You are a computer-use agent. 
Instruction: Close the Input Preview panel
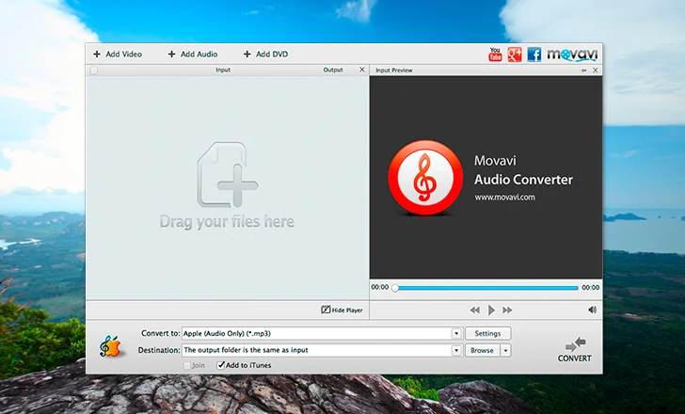[595, 70]
